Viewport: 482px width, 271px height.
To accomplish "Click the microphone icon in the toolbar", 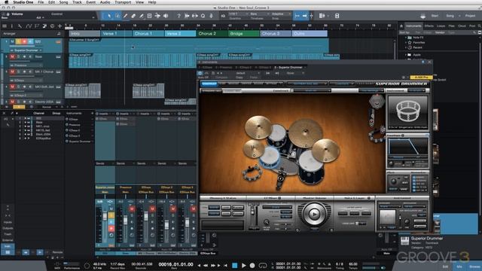I will (211, 16).
